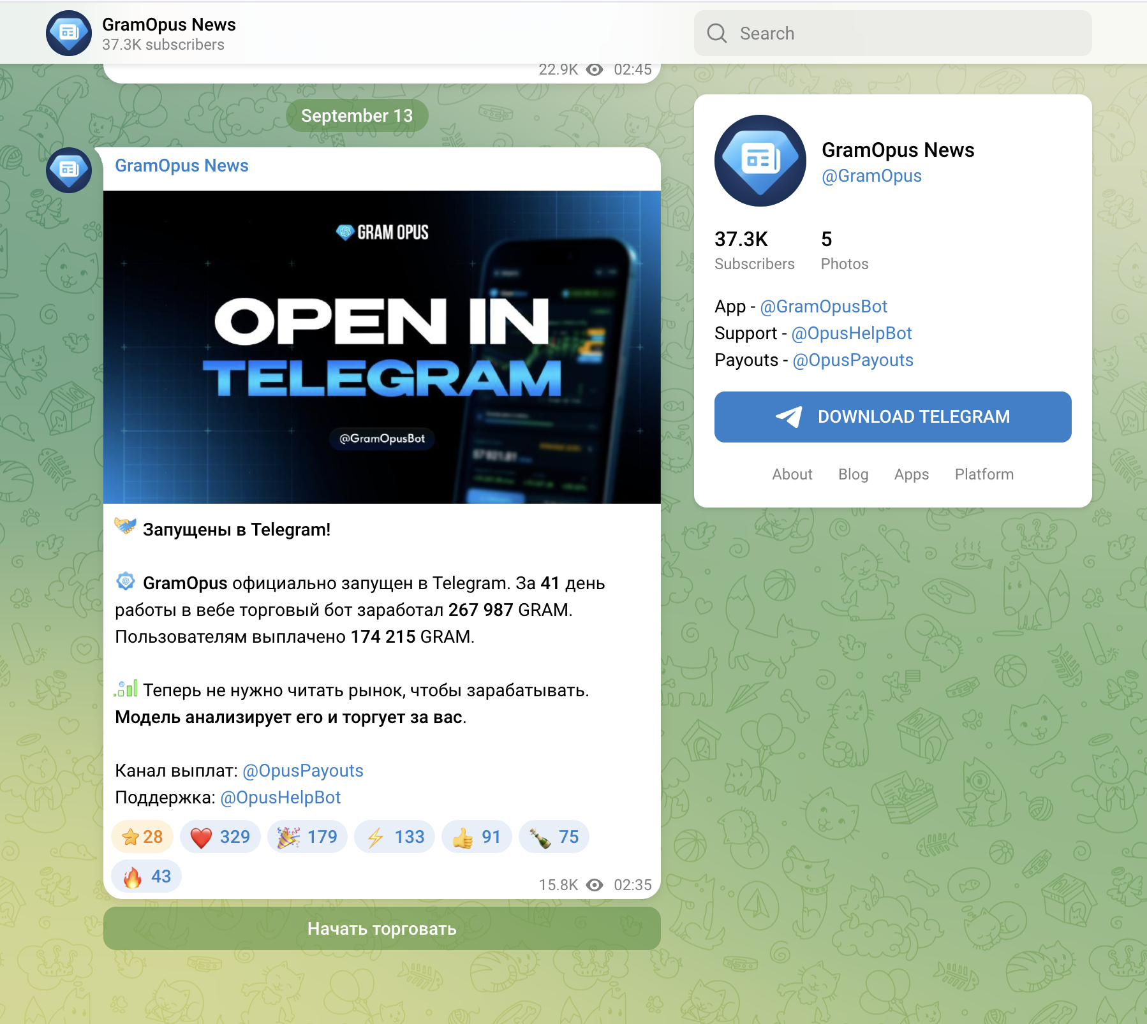
Task: Click the 15.8K views eye icon
Action: [595, 885]
